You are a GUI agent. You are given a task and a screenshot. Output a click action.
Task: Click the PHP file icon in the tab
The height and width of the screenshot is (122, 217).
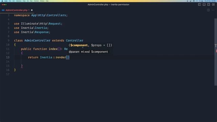(x=3, y=10)
